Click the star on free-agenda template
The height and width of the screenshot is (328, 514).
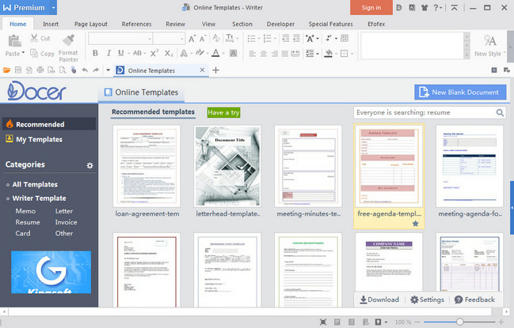[x=415, y=224]
